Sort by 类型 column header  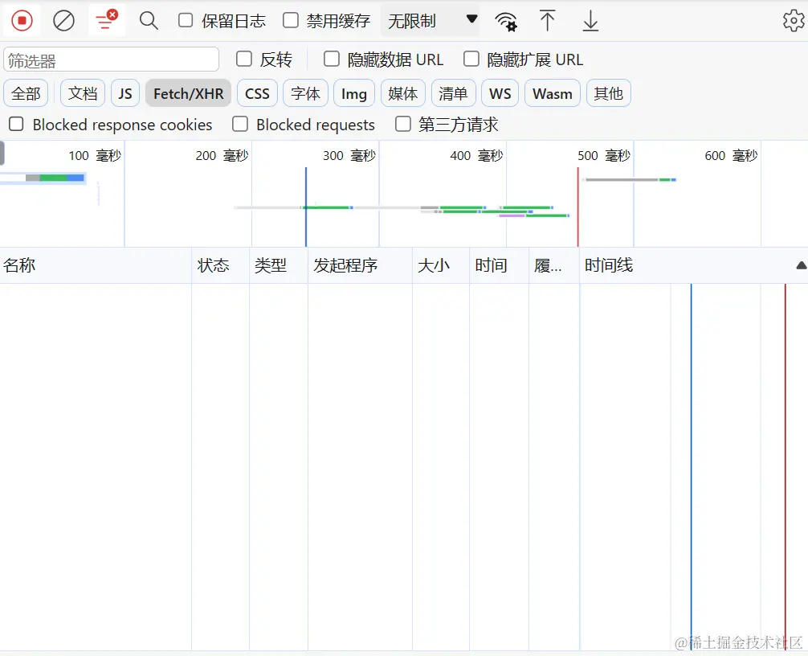pos(279,265)
